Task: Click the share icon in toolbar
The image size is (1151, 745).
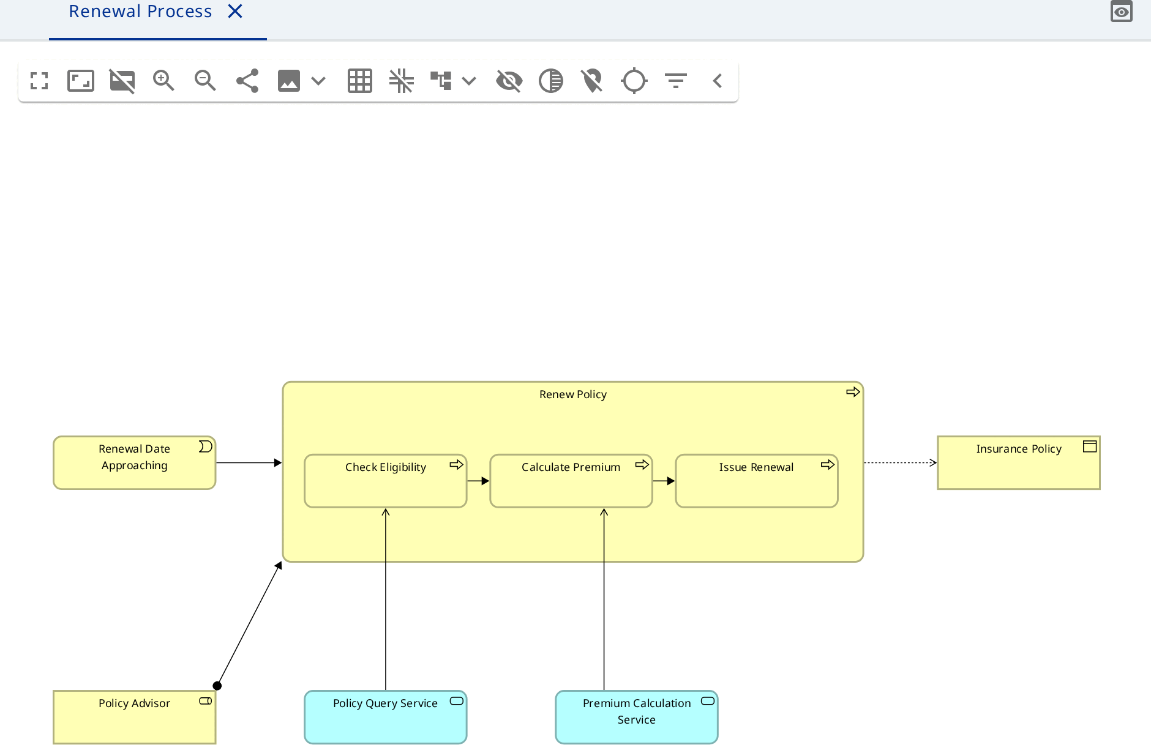Action: point(247,81)
